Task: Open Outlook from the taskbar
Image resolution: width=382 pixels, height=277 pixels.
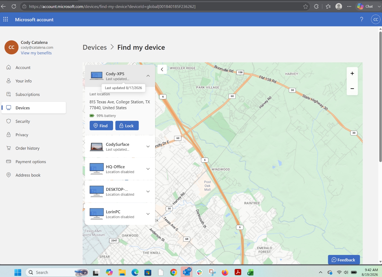Action: click(186, 272)
